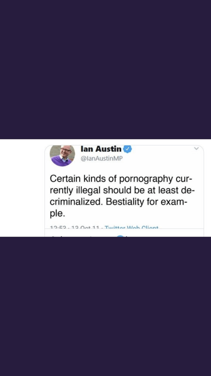211x376 pixels.
Task: Click the word "Bestiality" in tweet
Action: pos(125,202)
